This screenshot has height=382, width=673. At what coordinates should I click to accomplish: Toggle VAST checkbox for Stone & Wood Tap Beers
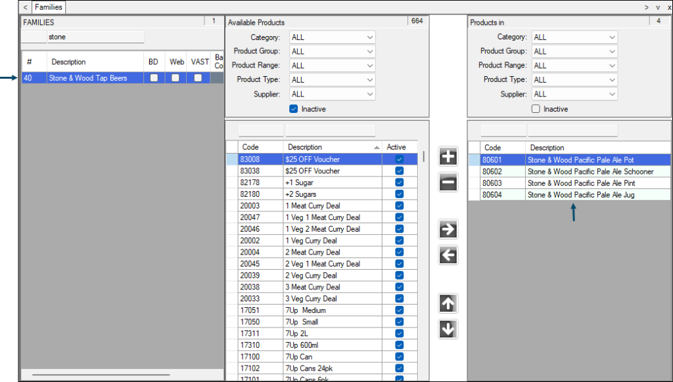(x=198, y=78)
